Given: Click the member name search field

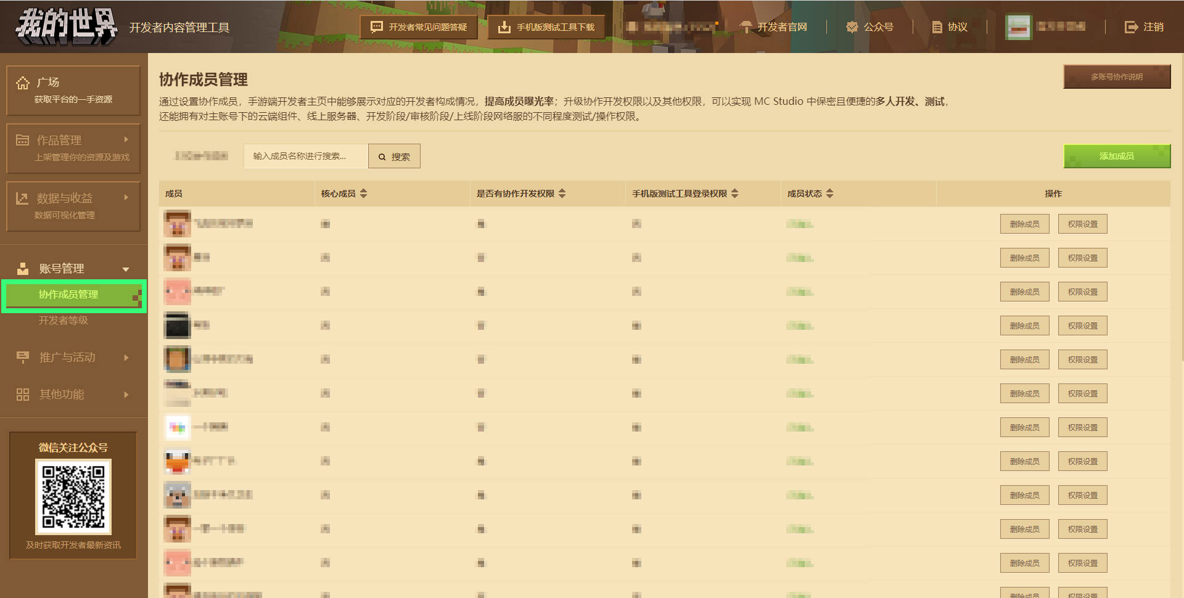Looking at the screenshot, I should 306,156.
